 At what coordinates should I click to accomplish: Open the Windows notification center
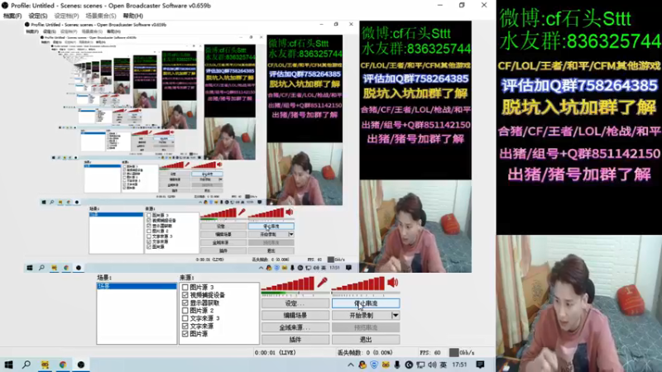click(x=480, y=365)
